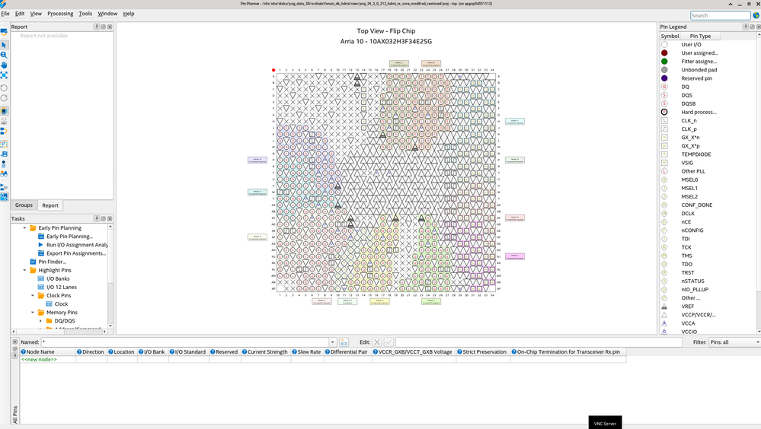
Task: Click the rotate clockwise icon
Action: [4, 98]
